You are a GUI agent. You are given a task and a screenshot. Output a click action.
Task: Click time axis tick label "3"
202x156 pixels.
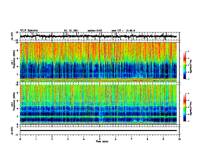(68, 139)
